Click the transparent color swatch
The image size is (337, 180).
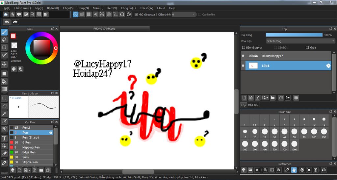click(x=14, y=45)
